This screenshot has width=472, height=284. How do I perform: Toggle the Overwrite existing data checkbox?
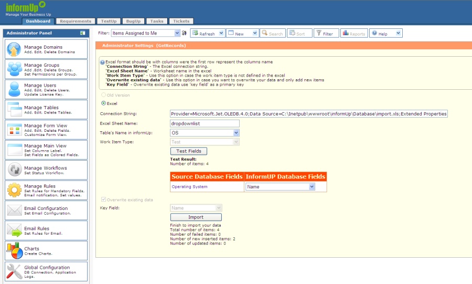103,199
